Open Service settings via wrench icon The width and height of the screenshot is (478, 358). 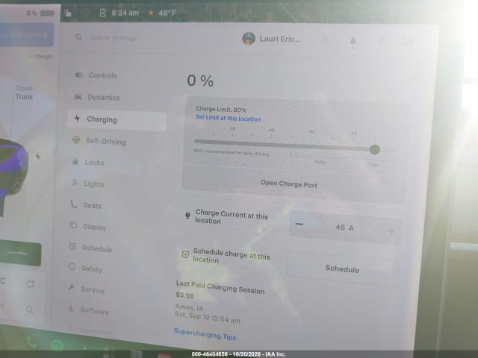click(72, 287)
